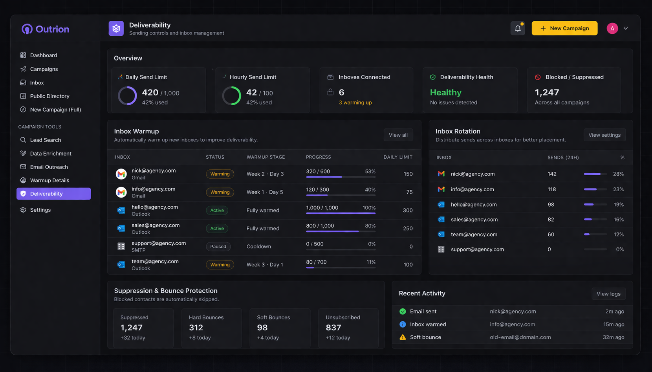The width and height of the screenshot is (652, 372).
Task: Open the Inbox from the sidebar
Action: pos(37,82)
